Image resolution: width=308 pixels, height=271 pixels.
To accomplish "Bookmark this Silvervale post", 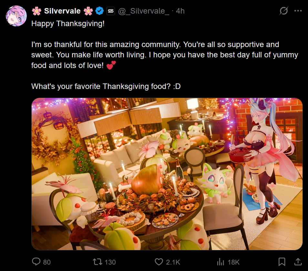I will point(282,262).
